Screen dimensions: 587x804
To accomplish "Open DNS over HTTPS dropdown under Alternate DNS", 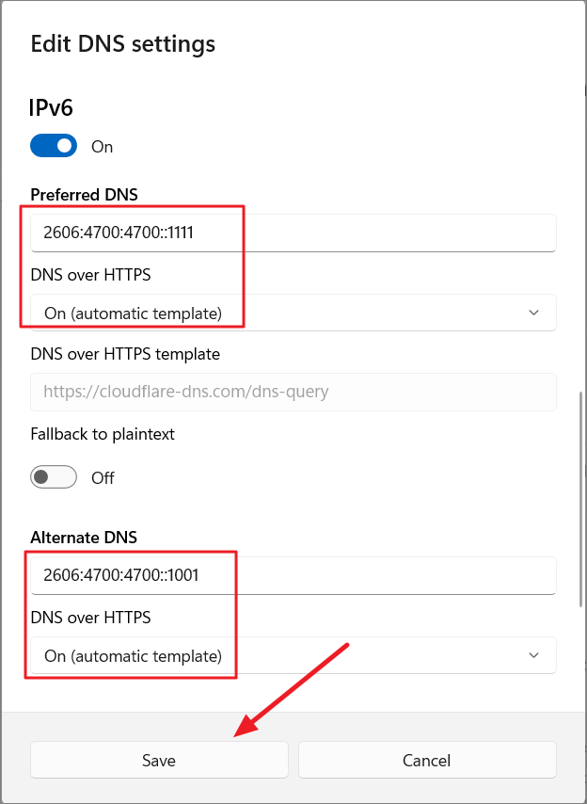I will point(293,655).
